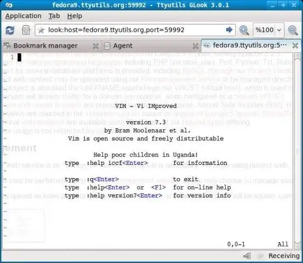Image resolution: width=303 pixels, height=263 pixels.
Task: Click the zoom out magnifier icon
Action: (x=293, y=30)
